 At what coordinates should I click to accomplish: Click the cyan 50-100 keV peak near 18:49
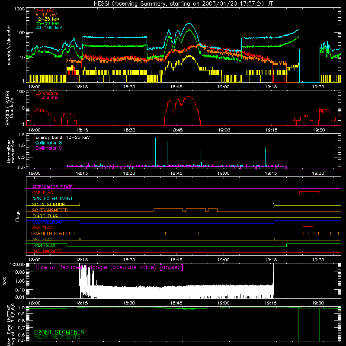(x=189, y=23)
